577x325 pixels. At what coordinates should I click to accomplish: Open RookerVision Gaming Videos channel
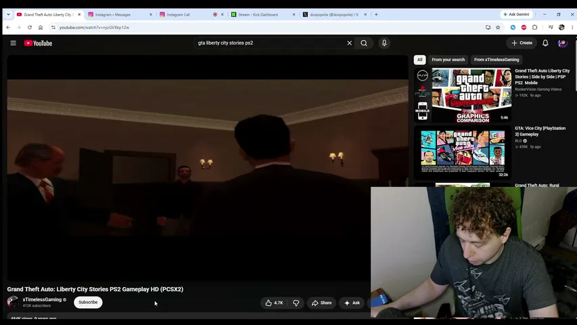[538, 89]
